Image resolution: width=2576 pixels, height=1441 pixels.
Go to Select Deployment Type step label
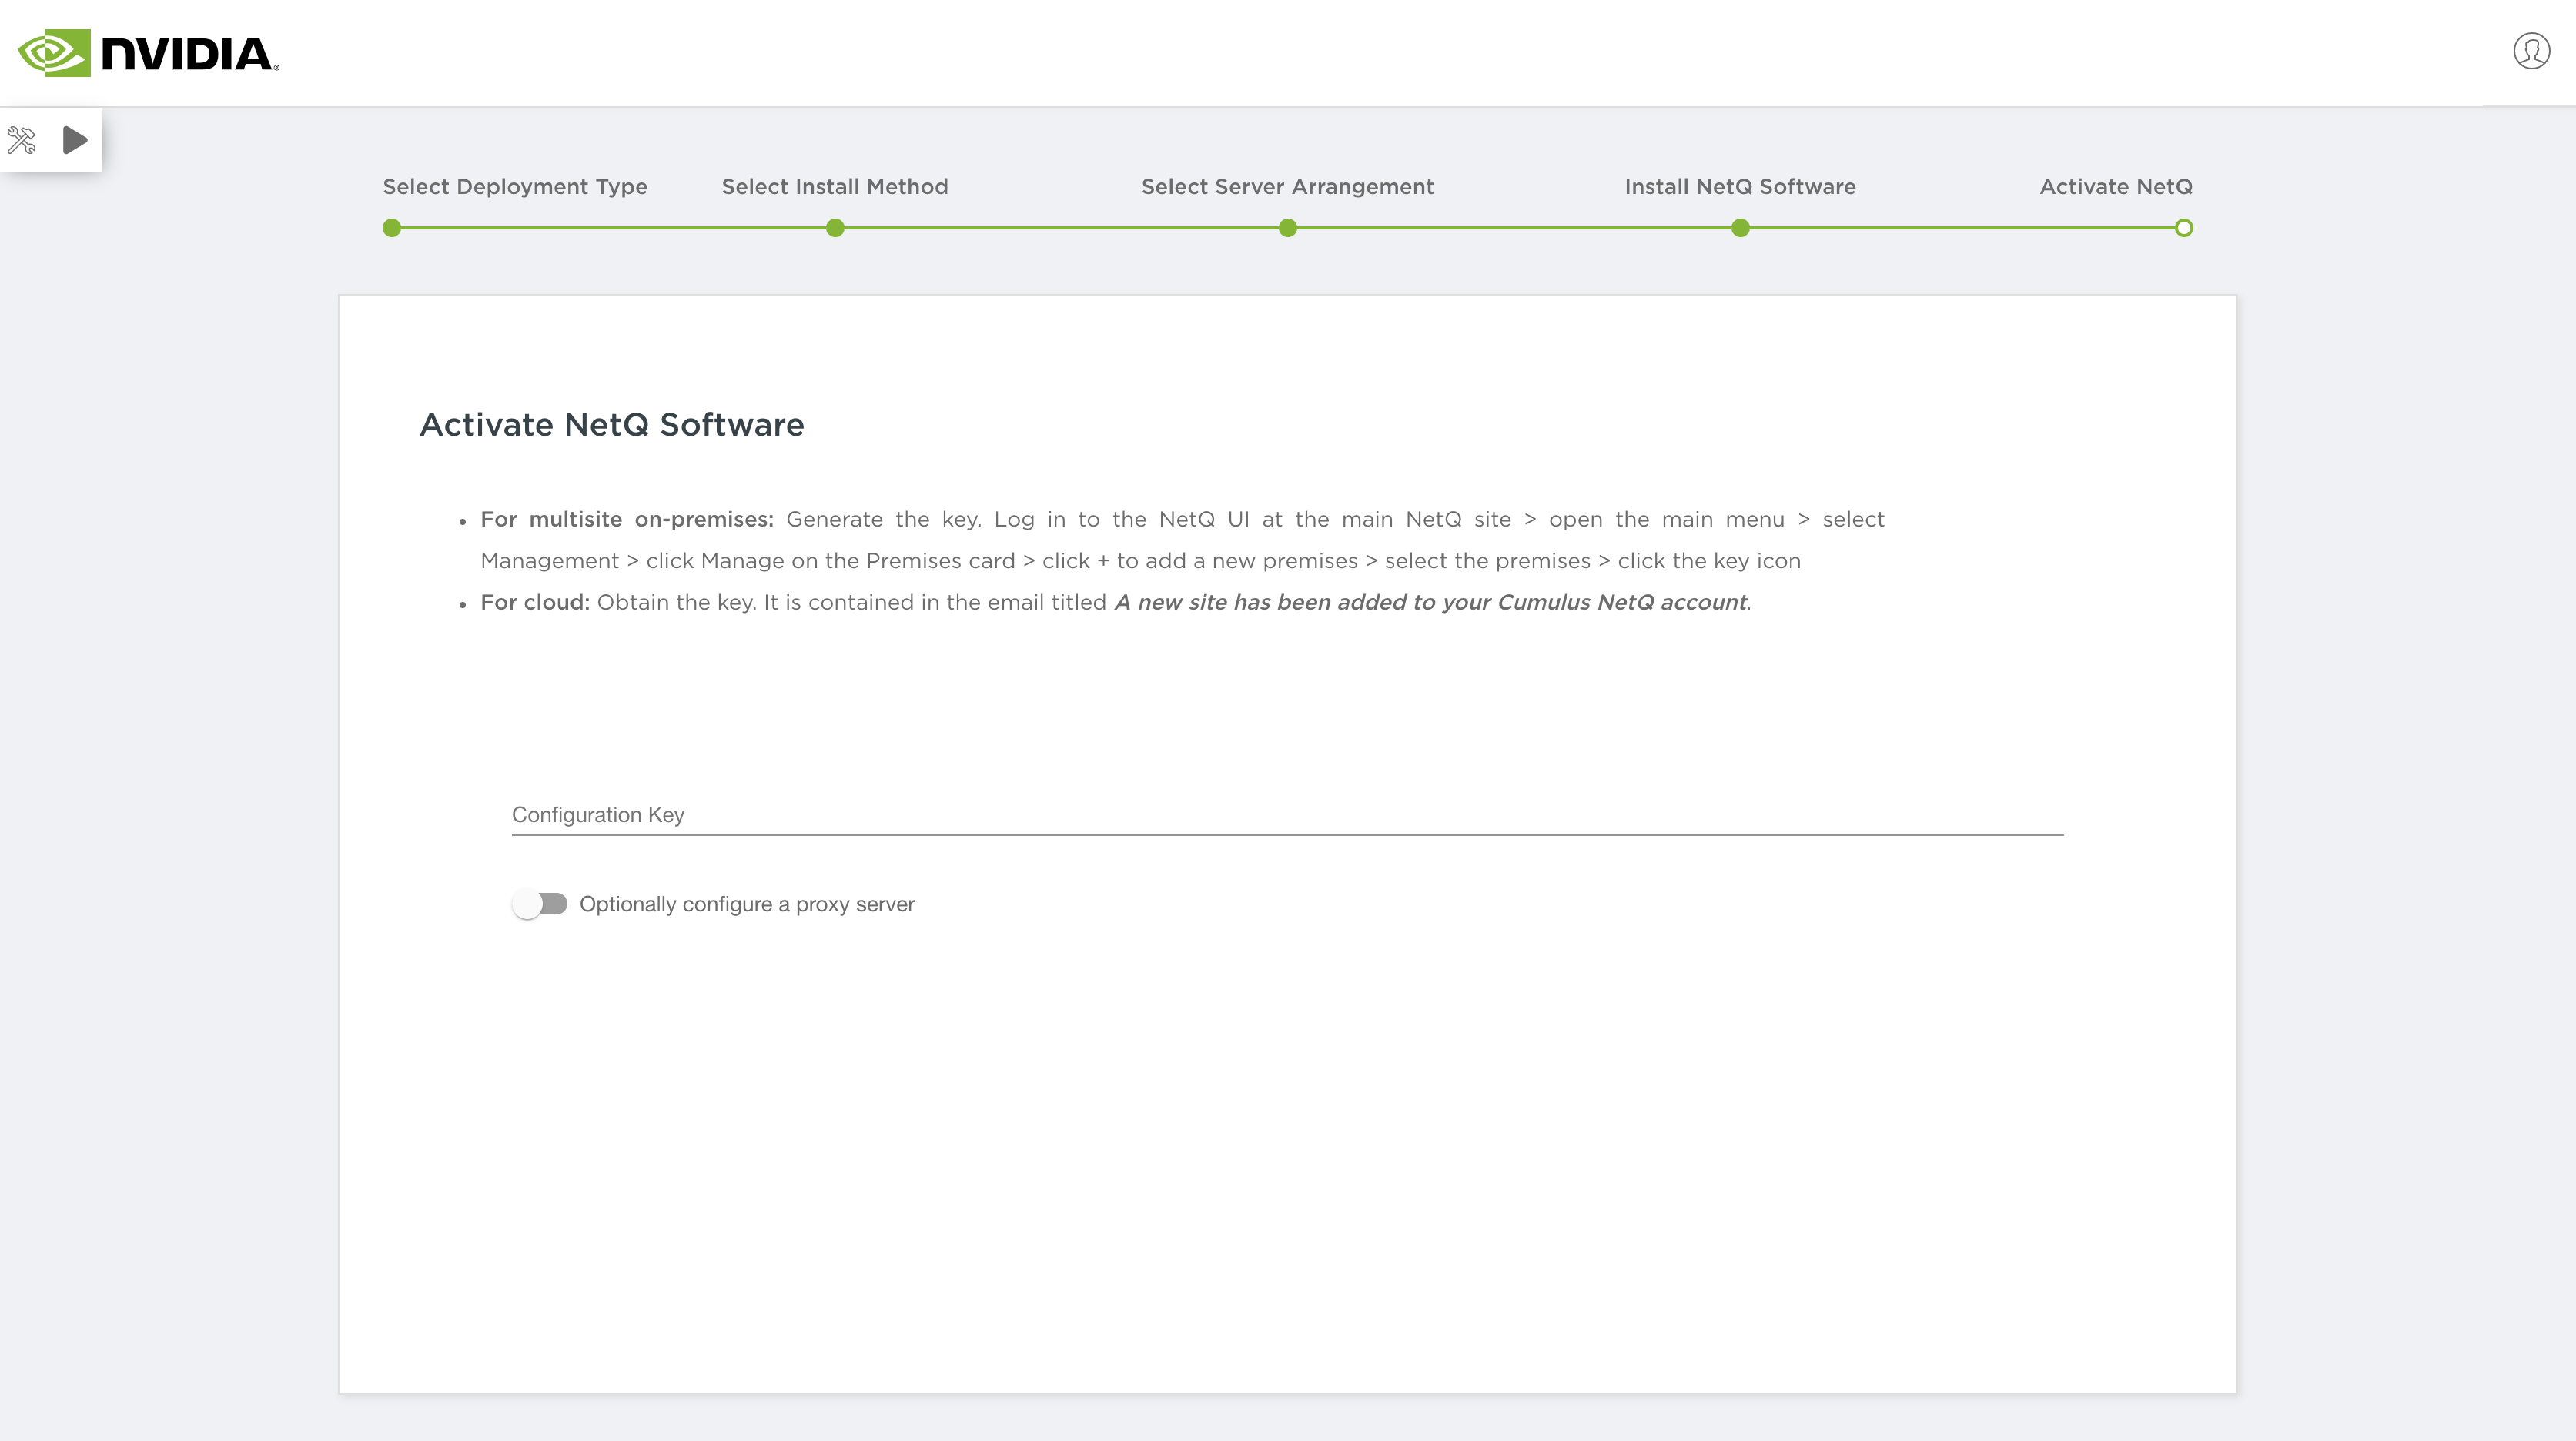click(x=515, y=187)
